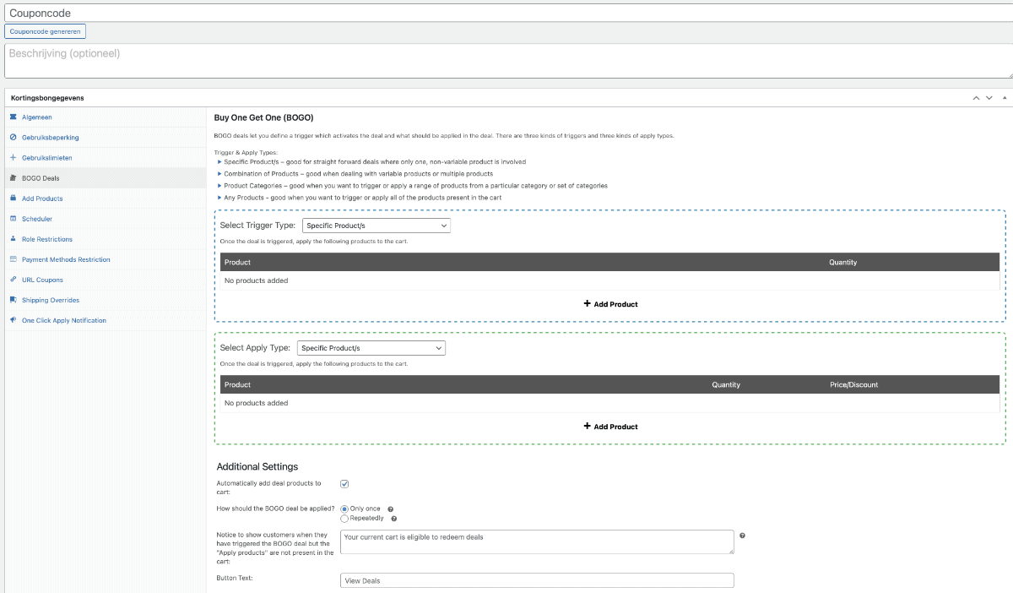Select the Repeatedly radio option
Screen dimensions: 1013x593
pyautogui.click(x=344, y=519)
